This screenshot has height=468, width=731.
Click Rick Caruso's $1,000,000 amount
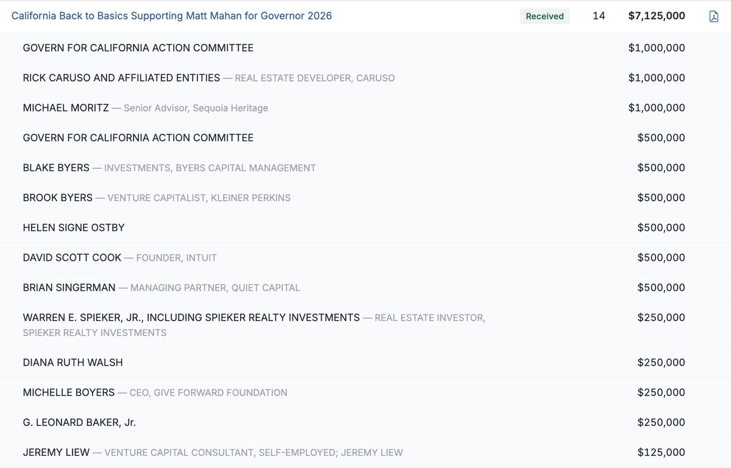pos(657,78)
